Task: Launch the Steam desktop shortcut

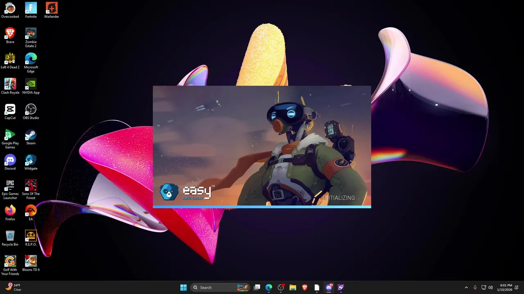Action: pyautogui.click(x=31, y=137)
